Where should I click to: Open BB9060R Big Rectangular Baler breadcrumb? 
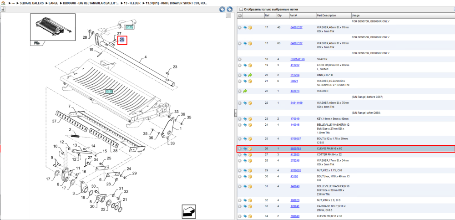[x=91, y=3]
